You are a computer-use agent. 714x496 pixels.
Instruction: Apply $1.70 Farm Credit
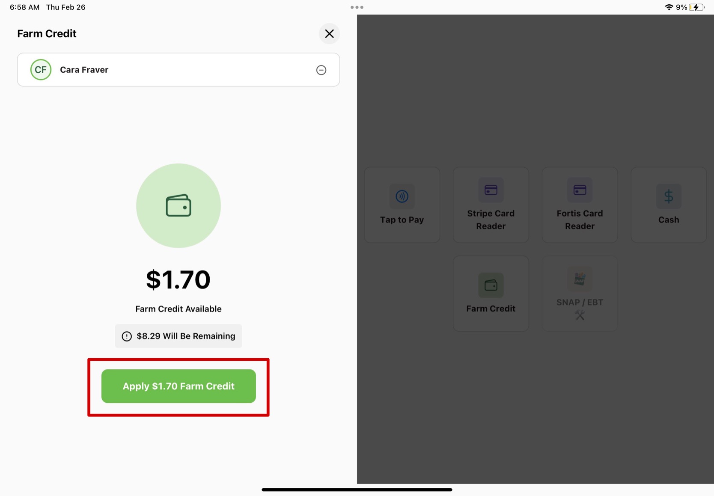(178, 386)
